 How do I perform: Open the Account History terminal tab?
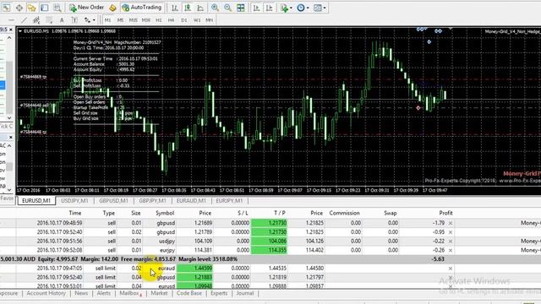[46, 293]
